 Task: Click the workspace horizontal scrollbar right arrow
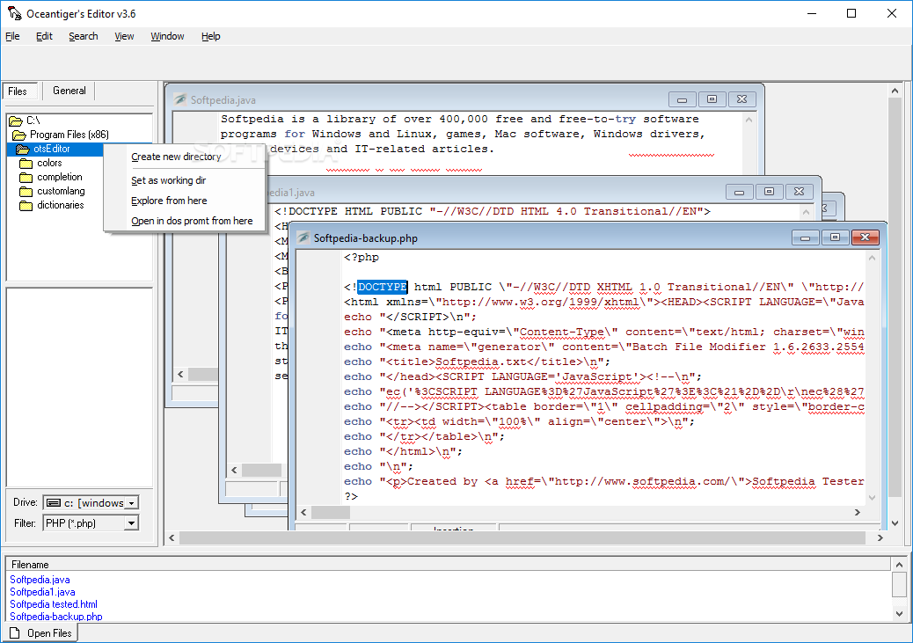(880, 538)
